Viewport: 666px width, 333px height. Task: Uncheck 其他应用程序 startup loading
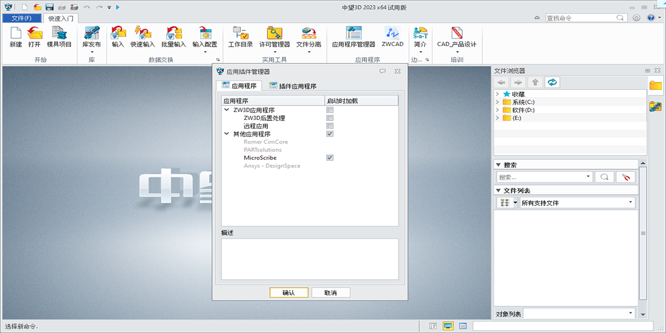tap(330, 133)
